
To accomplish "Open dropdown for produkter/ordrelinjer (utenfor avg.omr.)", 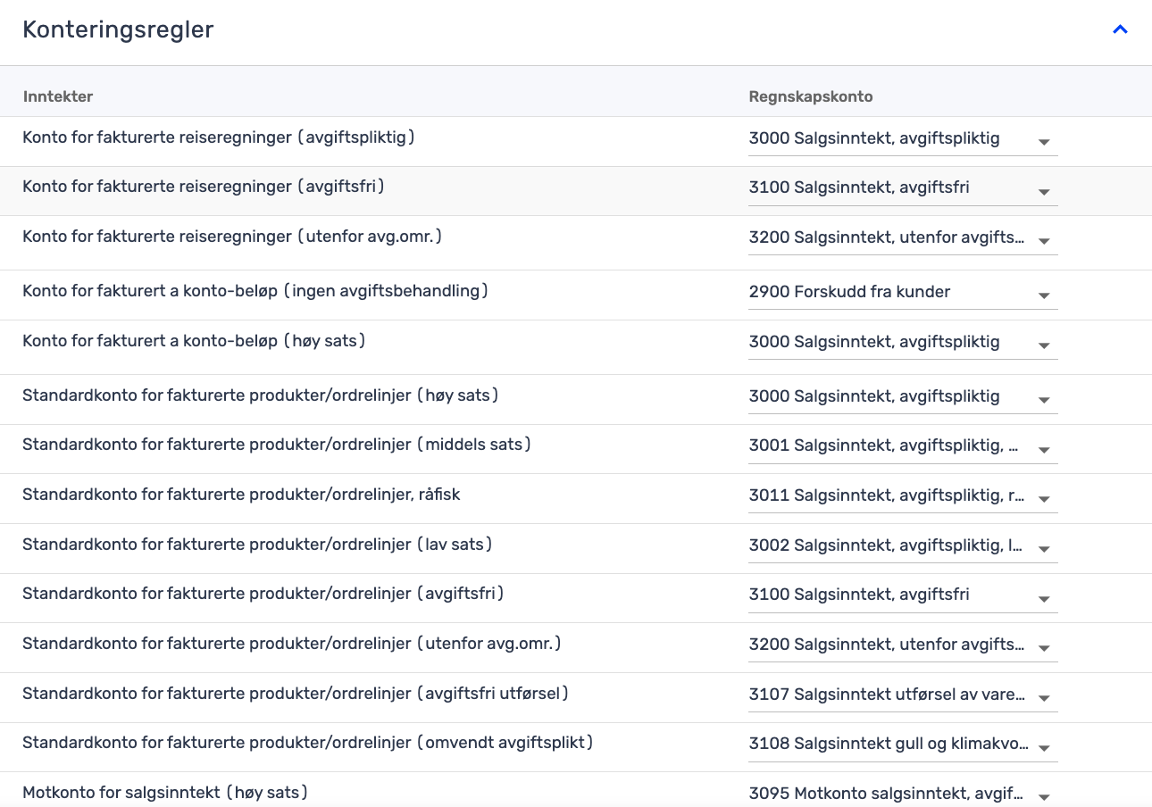I will coord(902,645).
